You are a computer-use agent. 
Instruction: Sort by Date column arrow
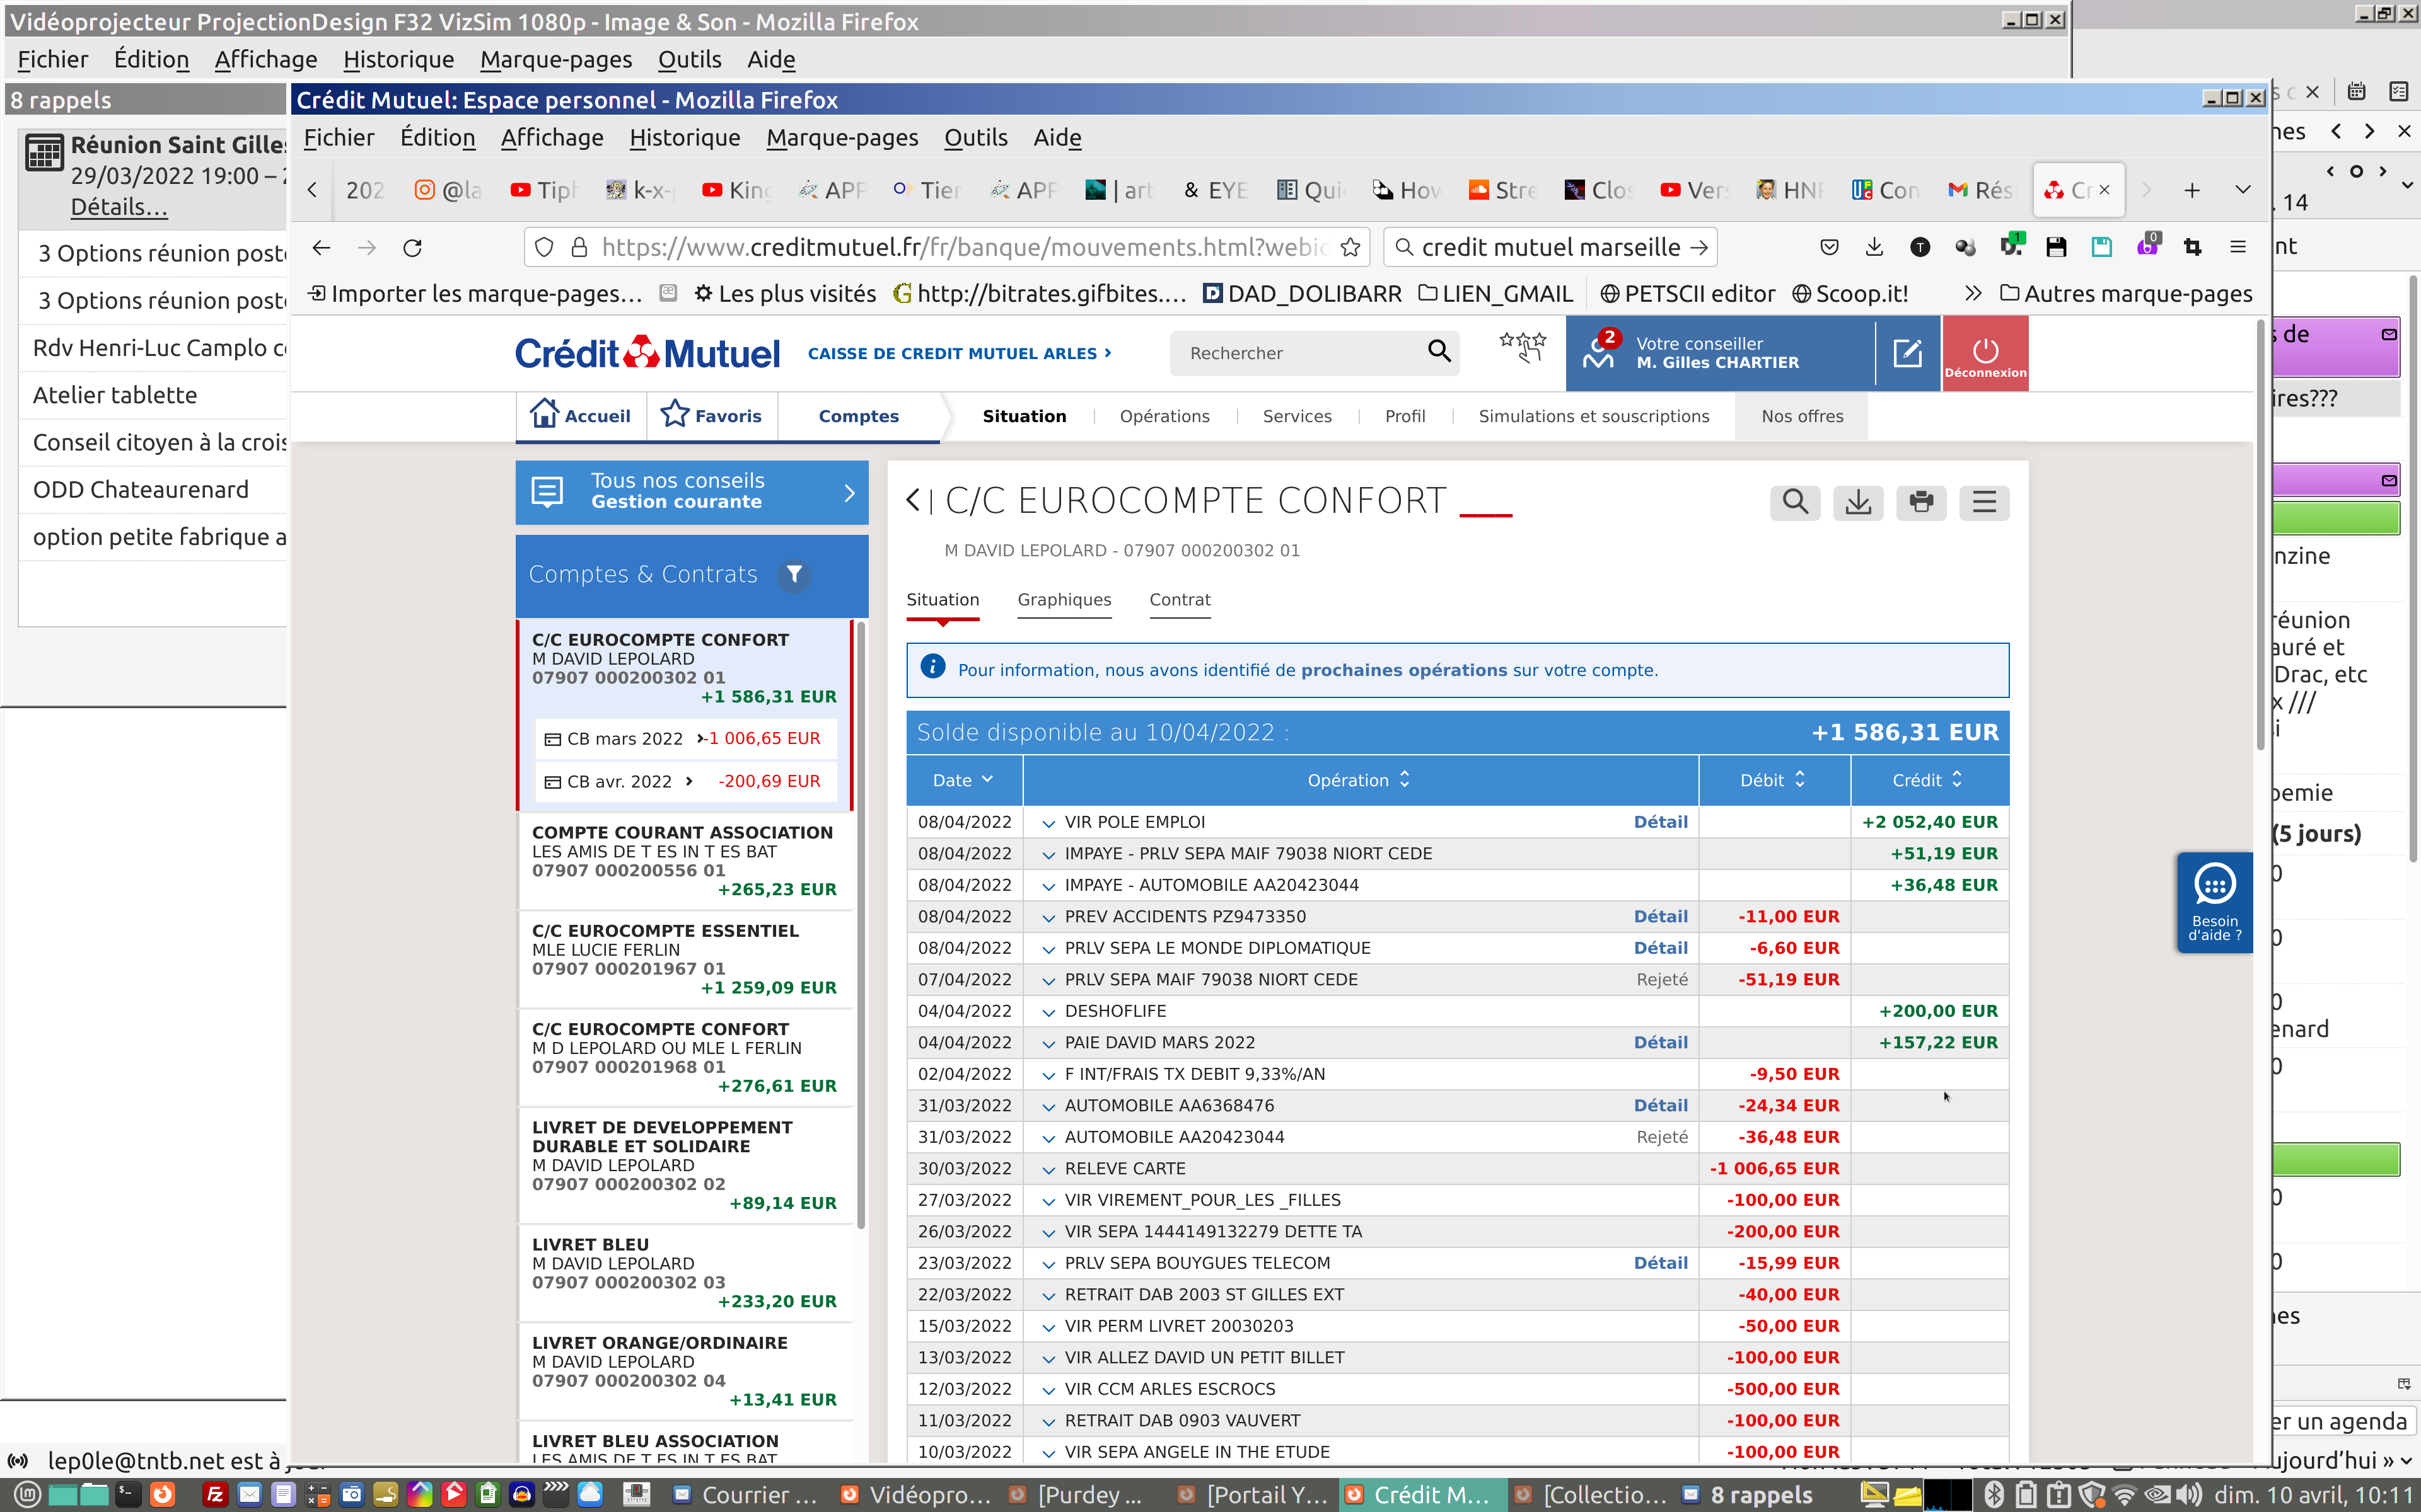(987, 780)
